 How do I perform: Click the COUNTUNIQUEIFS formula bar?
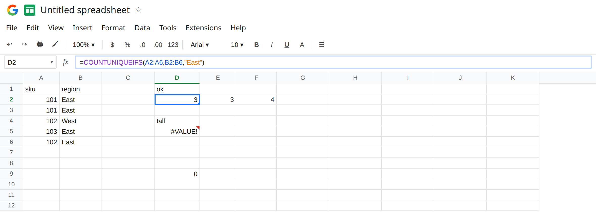(x=333, y=62)
